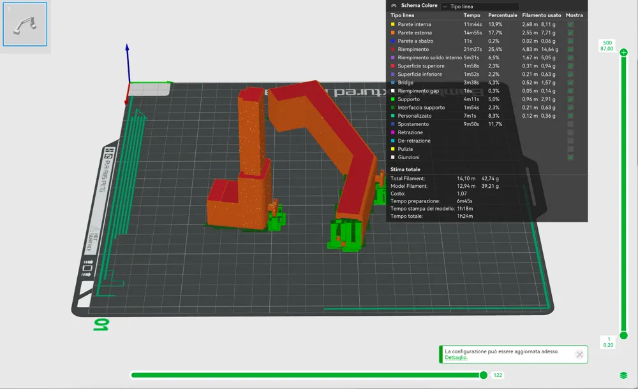
Task: Enable the Spostamento visibility checkbox
Action: coord(570,124)
